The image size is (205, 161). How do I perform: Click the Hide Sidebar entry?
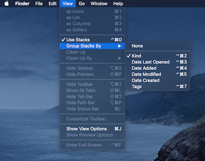coord(92,68)
